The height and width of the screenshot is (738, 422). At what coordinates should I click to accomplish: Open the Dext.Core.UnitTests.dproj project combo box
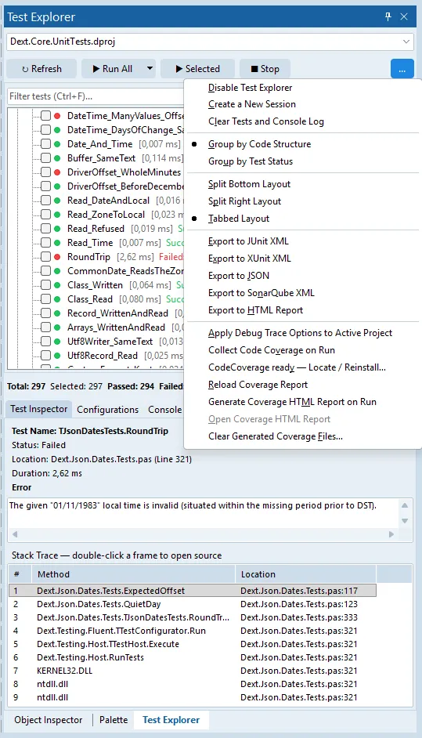211,42
